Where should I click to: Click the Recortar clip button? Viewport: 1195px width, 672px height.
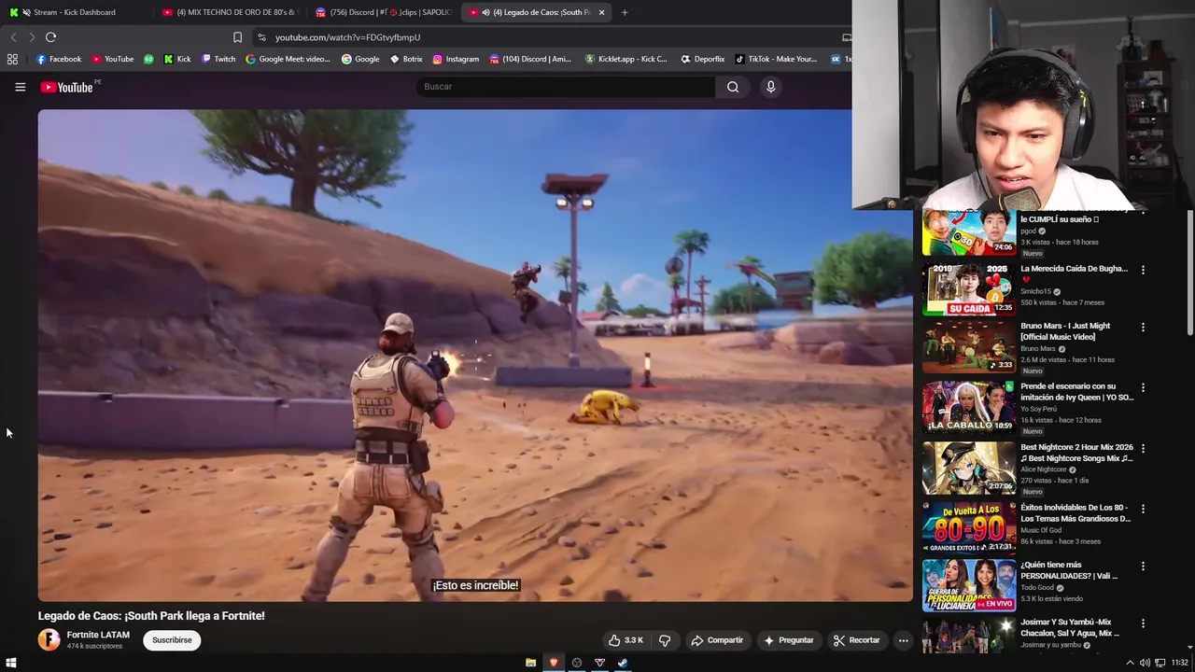click(857, 640)
